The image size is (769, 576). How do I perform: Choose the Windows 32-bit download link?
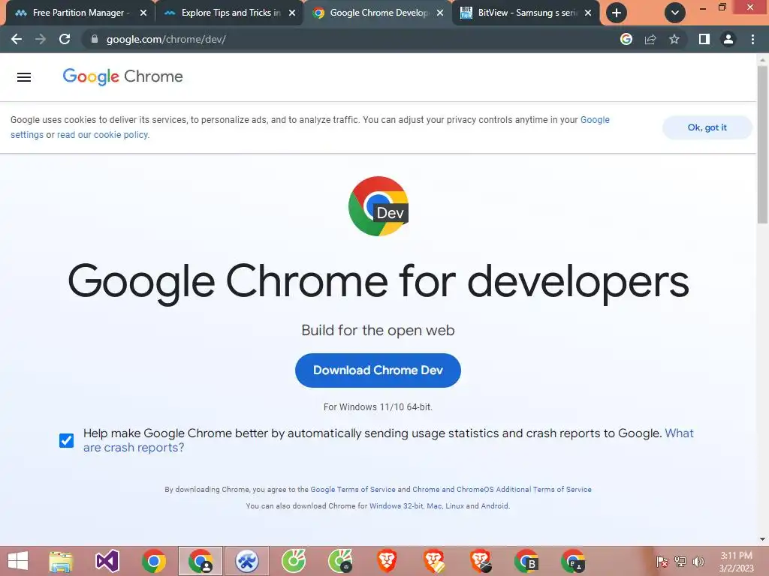[397, 506]
